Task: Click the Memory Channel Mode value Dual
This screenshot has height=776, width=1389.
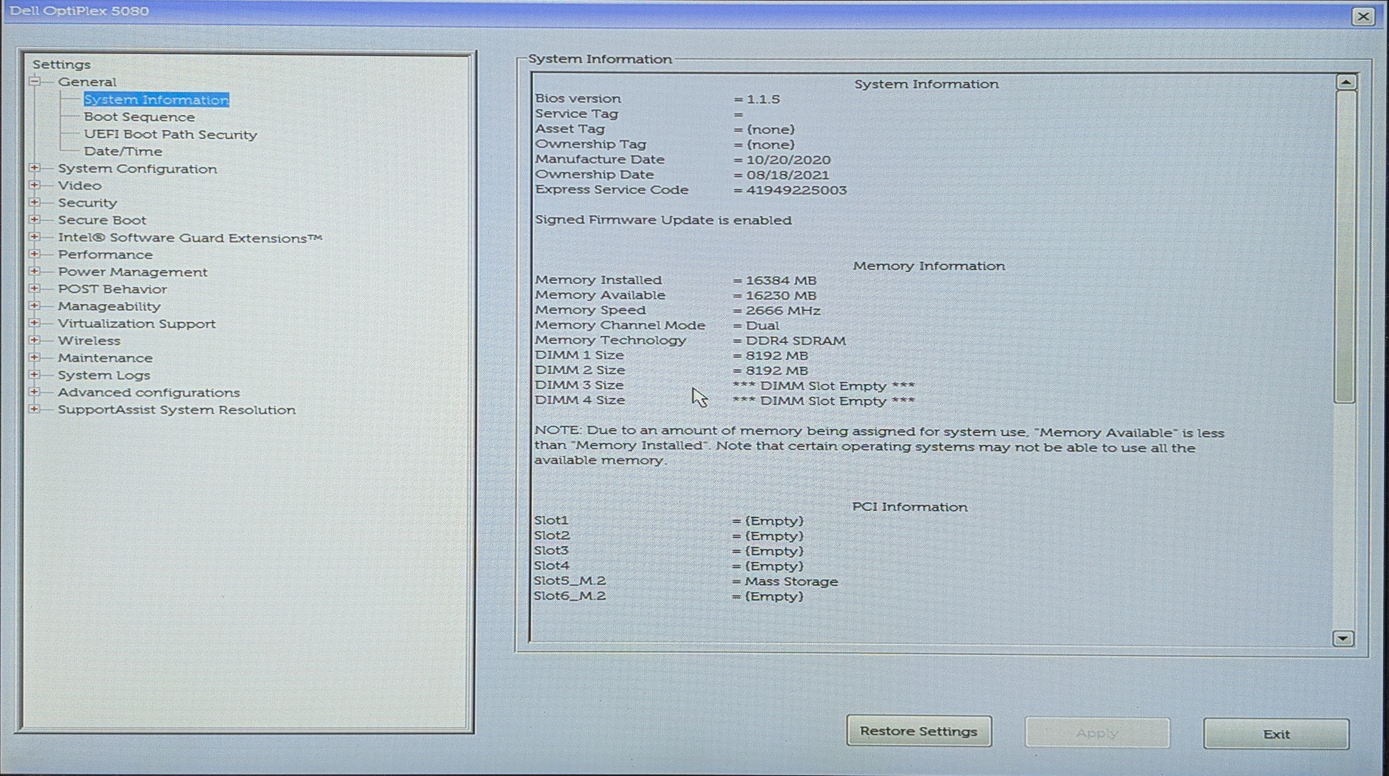Action: pos(762,326)
